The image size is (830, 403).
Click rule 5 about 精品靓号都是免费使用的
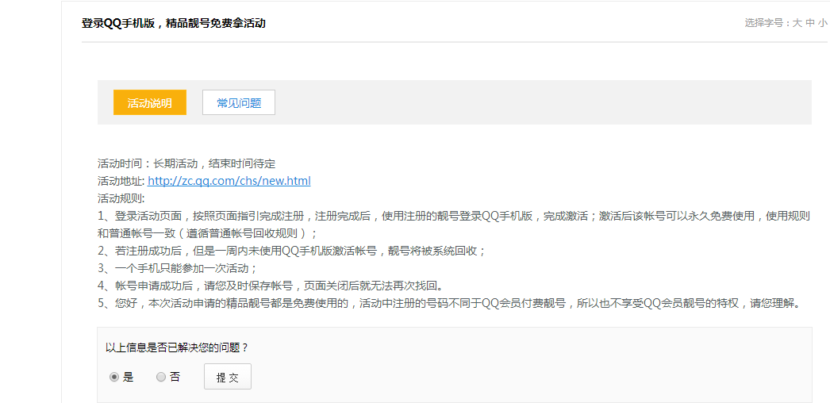[x=451, y=304]
